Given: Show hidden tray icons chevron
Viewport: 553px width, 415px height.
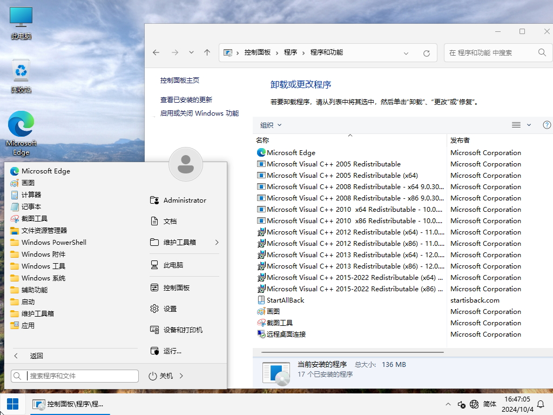Looking at the screenshot, I should point(448,404).
